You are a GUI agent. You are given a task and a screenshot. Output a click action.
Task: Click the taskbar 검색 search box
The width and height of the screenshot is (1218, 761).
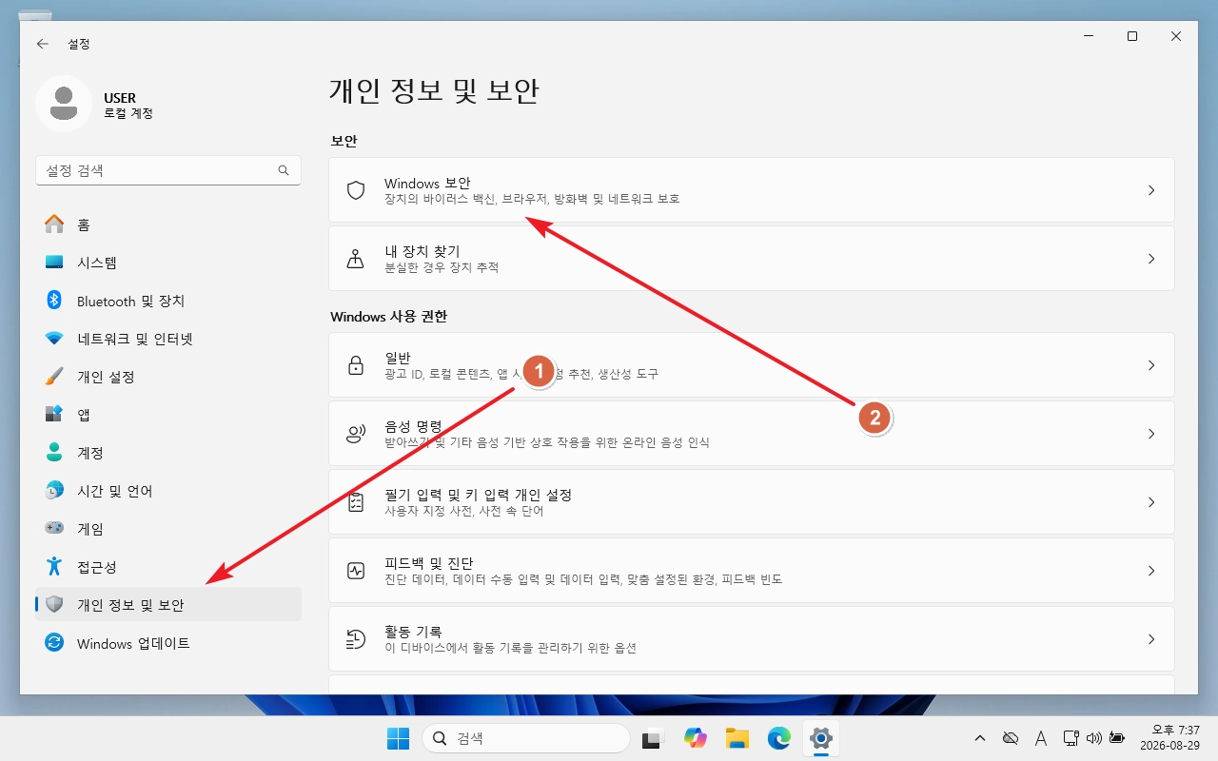[x=526, y=738]
